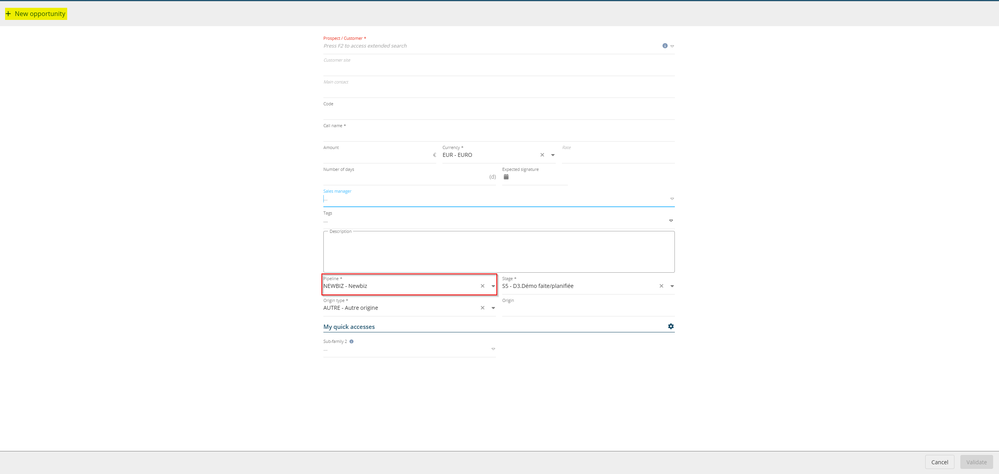
Task: Clear the Pipeline NEWBIZ value
Action: tap(482, 286)
